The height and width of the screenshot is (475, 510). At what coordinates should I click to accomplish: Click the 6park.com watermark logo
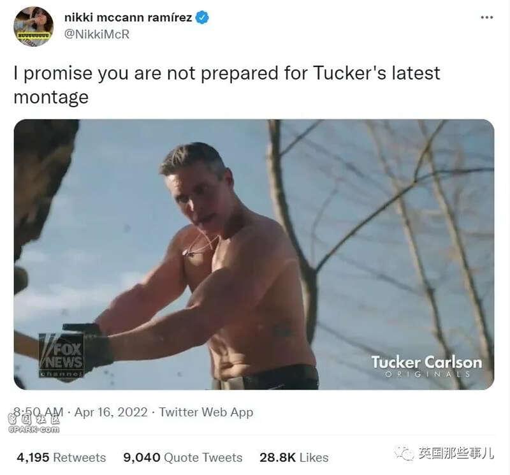click(34, 424)
